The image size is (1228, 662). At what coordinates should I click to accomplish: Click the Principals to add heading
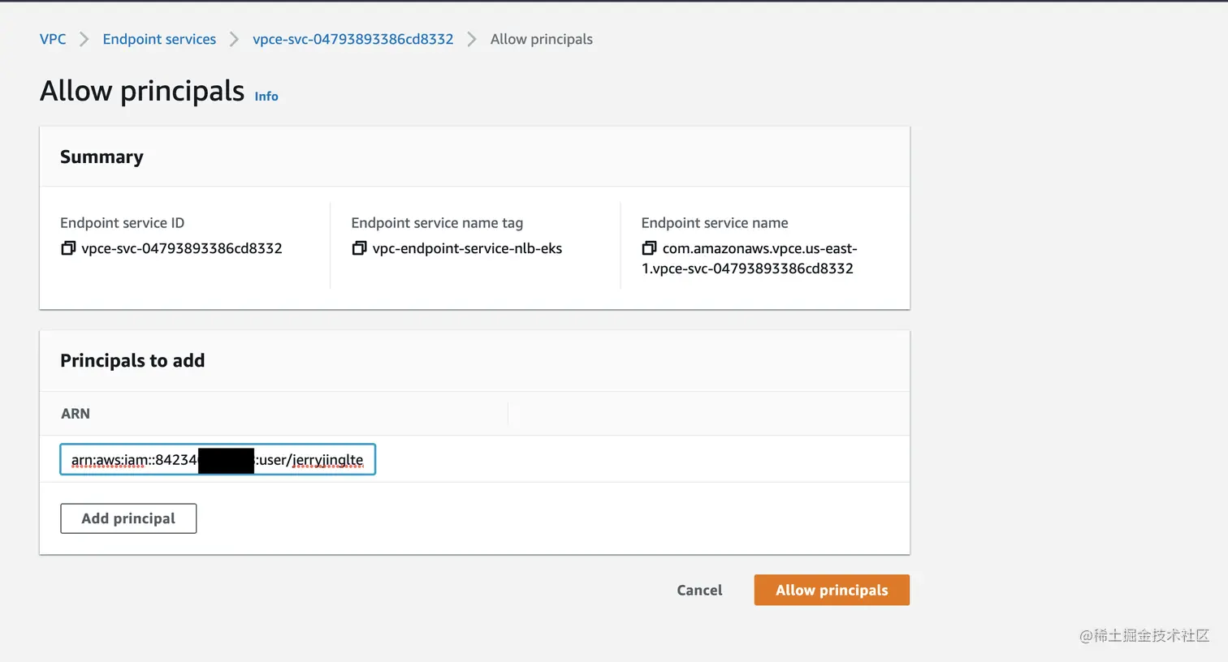(132, 360)
